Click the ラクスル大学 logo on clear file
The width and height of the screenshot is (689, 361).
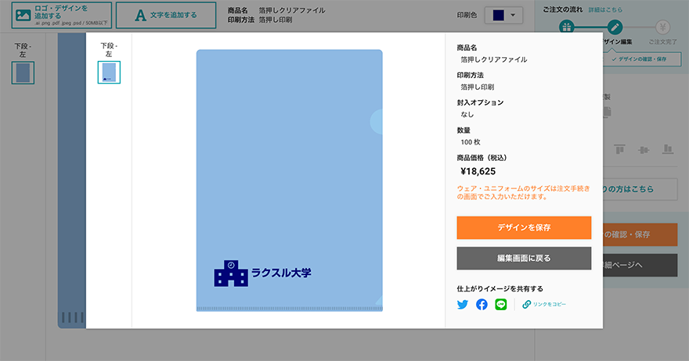[262, 273]
